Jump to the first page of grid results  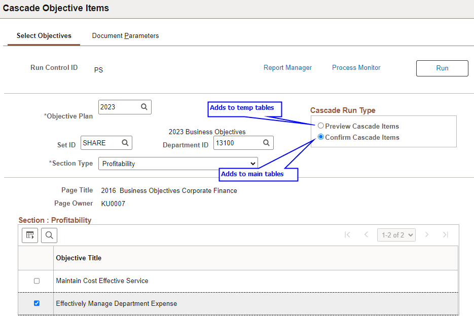[x=347, y=234]
